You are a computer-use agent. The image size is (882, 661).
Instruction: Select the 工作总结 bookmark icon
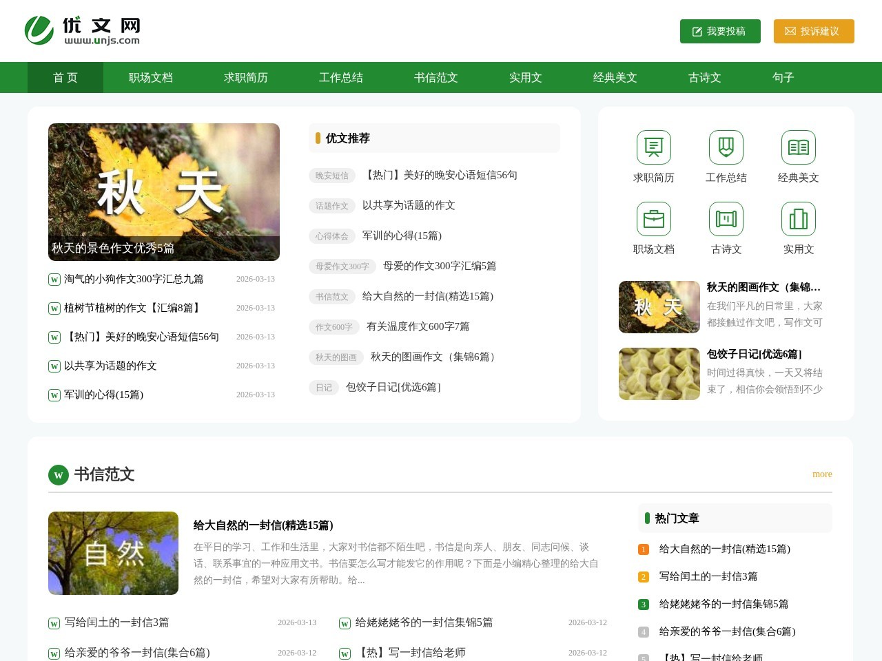(x=726, y=147)
